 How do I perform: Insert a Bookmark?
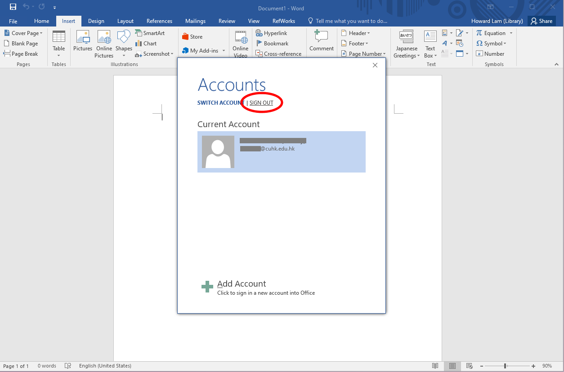tap(273, 44)
